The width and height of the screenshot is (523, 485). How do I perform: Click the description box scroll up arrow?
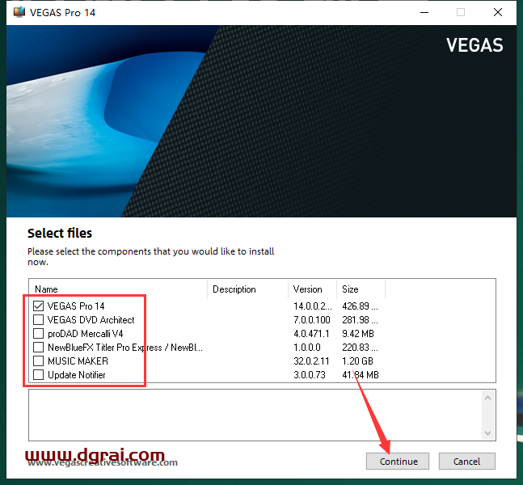487,398
